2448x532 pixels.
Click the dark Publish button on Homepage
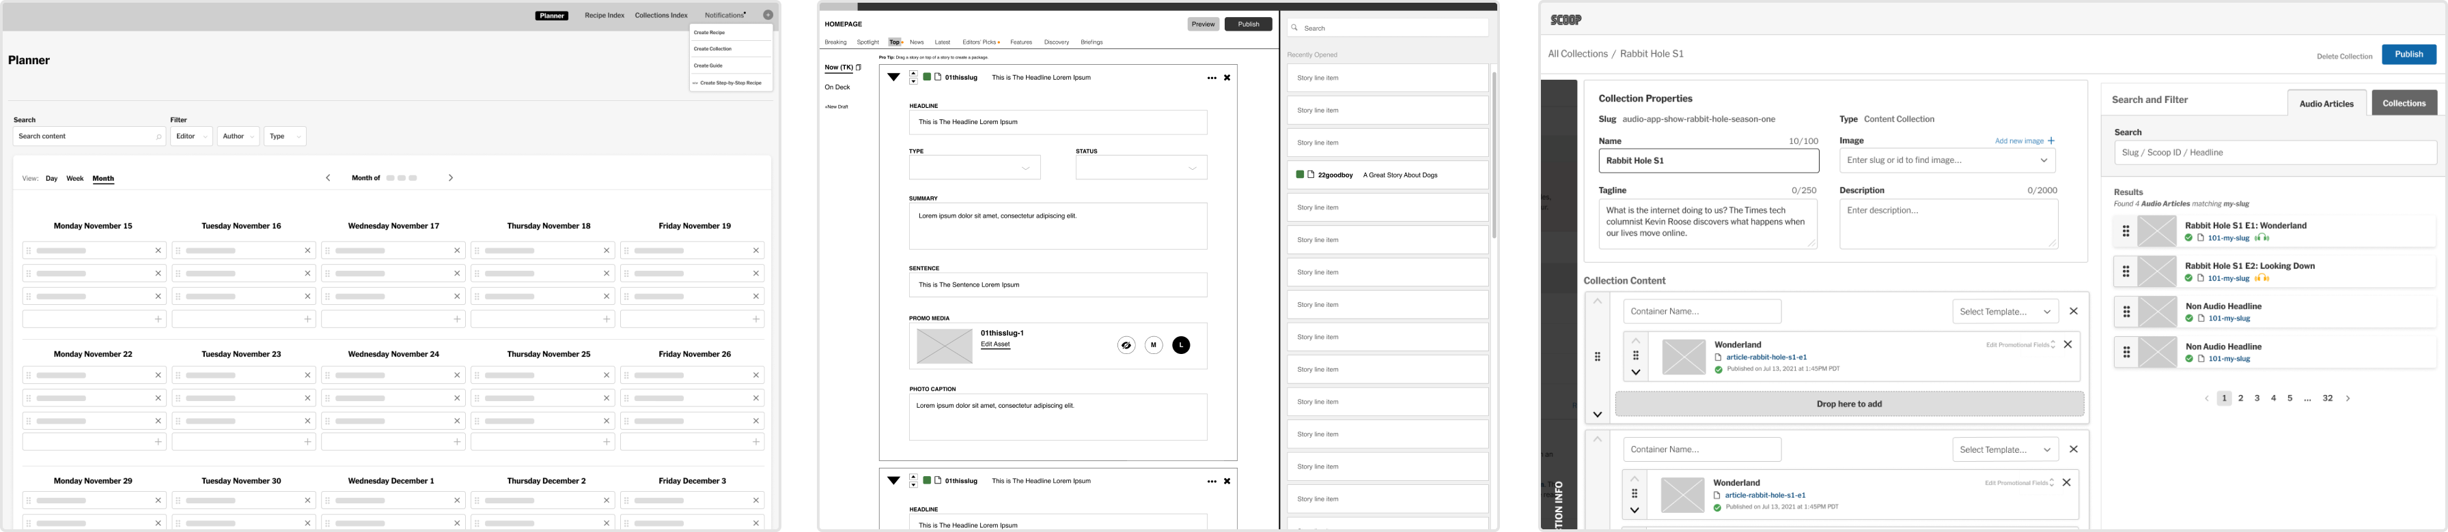(x=1248, y=25)
